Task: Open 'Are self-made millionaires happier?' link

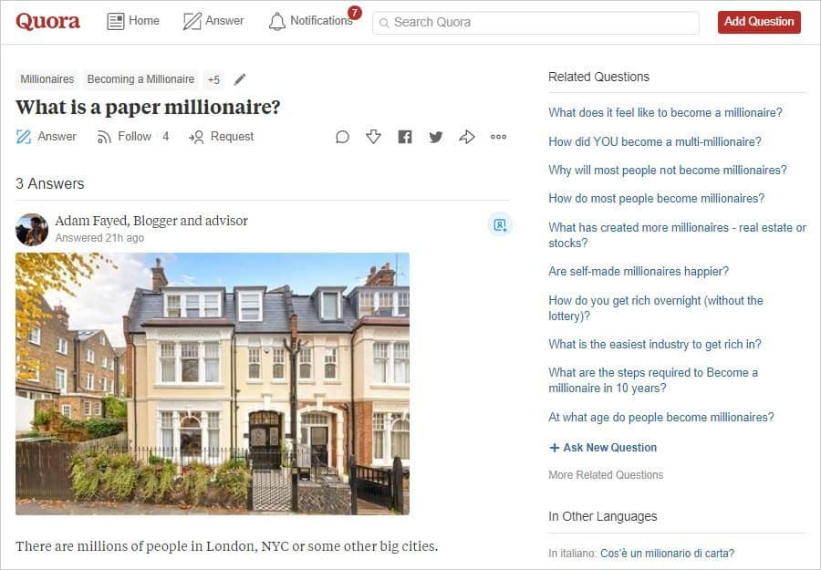Action: (x=639, y=271)
